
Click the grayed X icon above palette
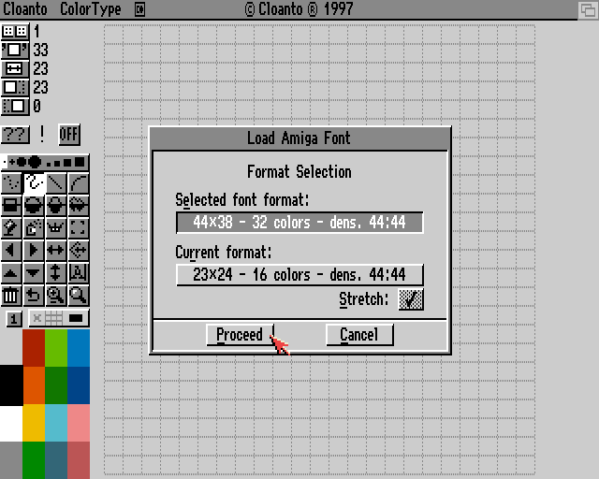point(37,318)
